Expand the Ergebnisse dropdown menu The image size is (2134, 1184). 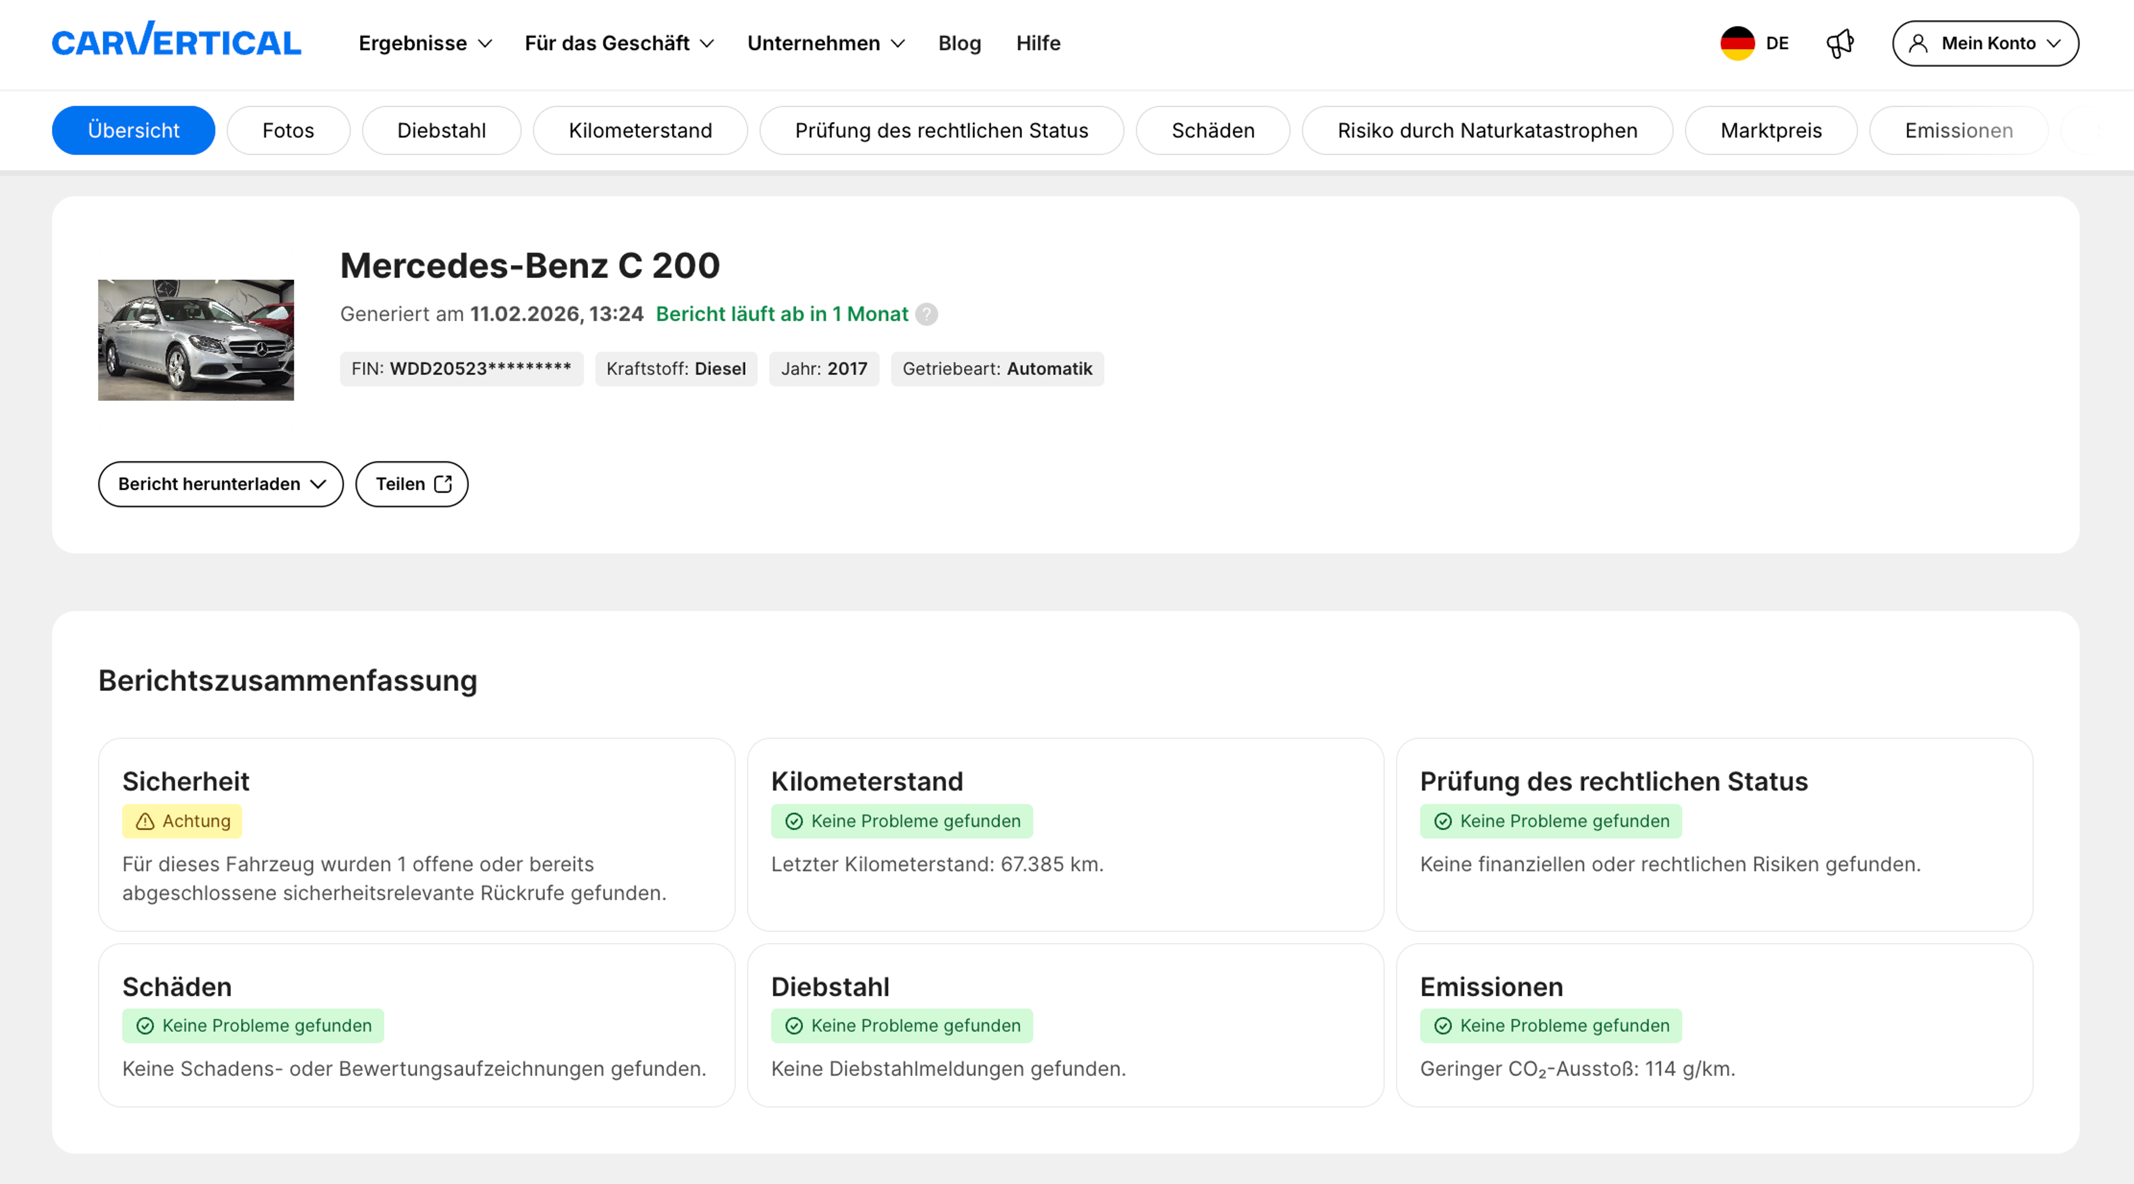(425, 43)
